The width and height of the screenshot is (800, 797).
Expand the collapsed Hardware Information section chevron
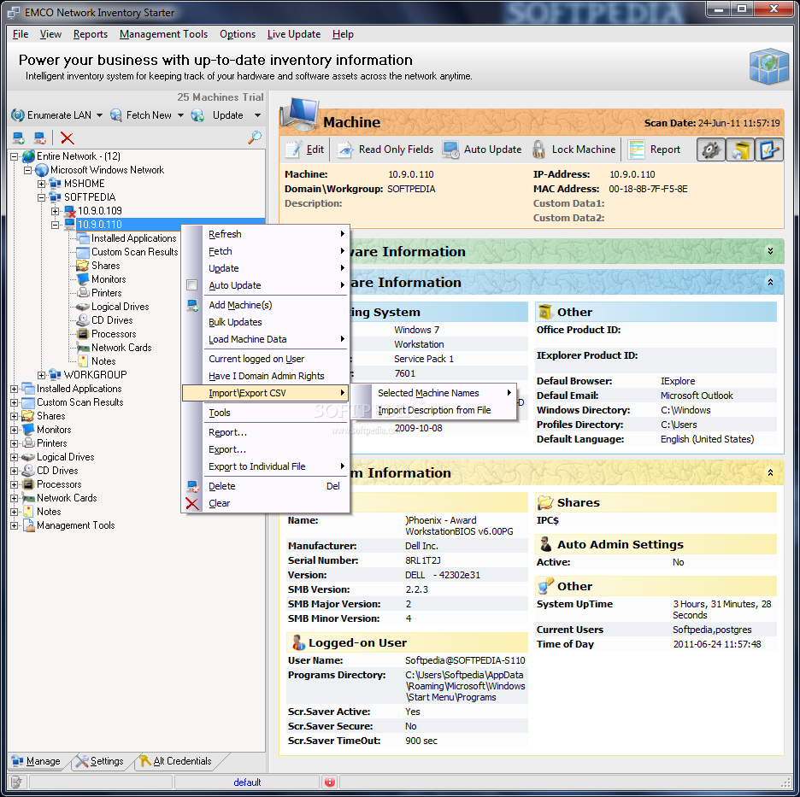(x=770, y=251)
